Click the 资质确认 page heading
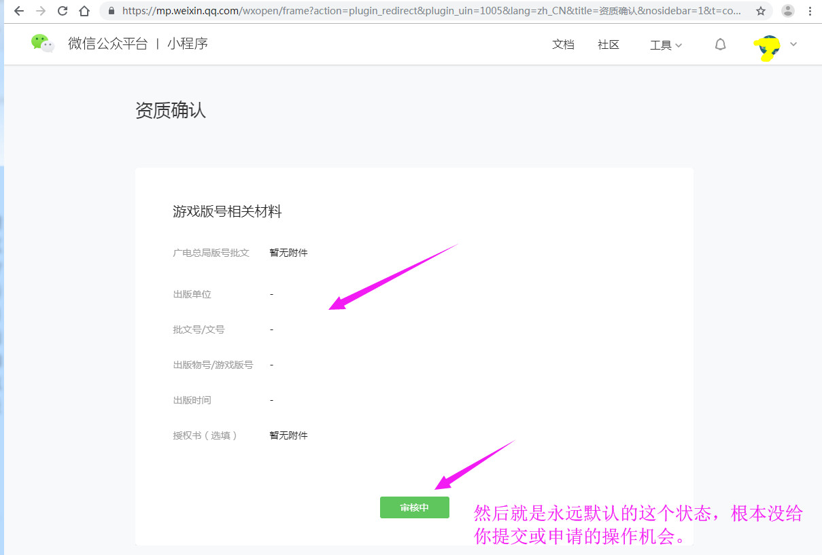The width and height of the screenshot is (822, 555). [171, 110]
